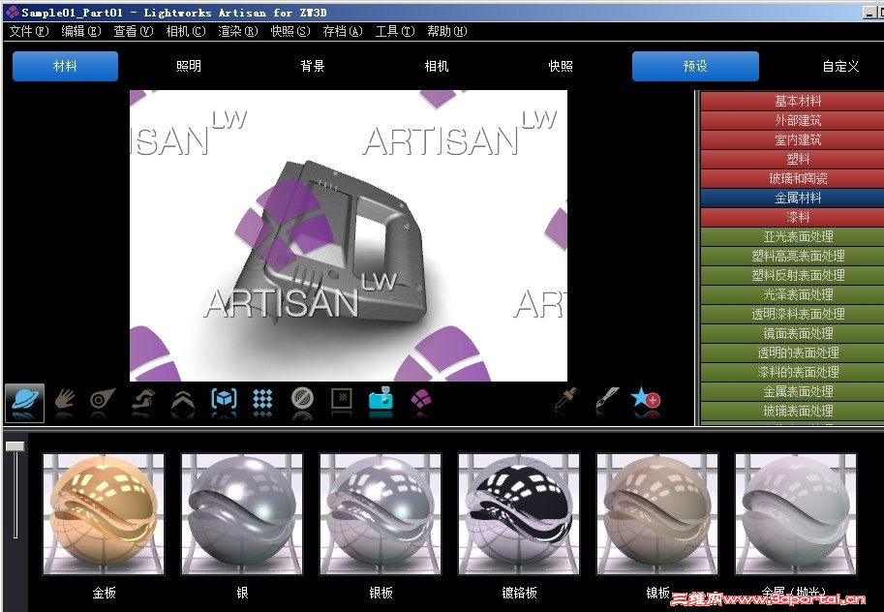The height and width of the screenshot is (612, 884).
Task: Choose the 金属表面处理 category
Action: pos(792,391)
